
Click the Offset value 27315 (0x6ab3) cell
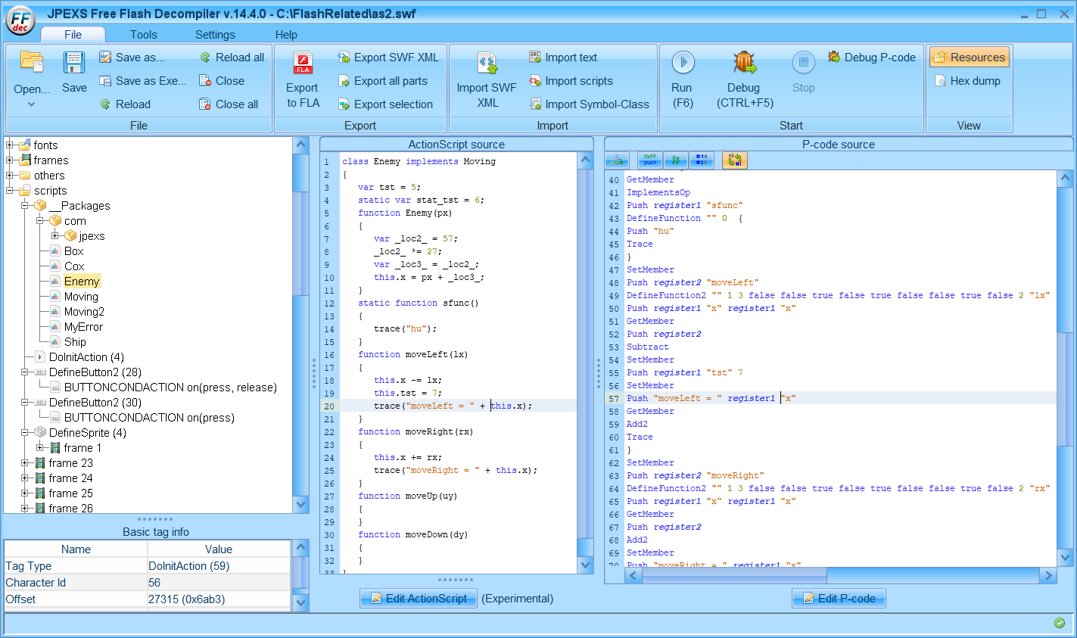219,599
